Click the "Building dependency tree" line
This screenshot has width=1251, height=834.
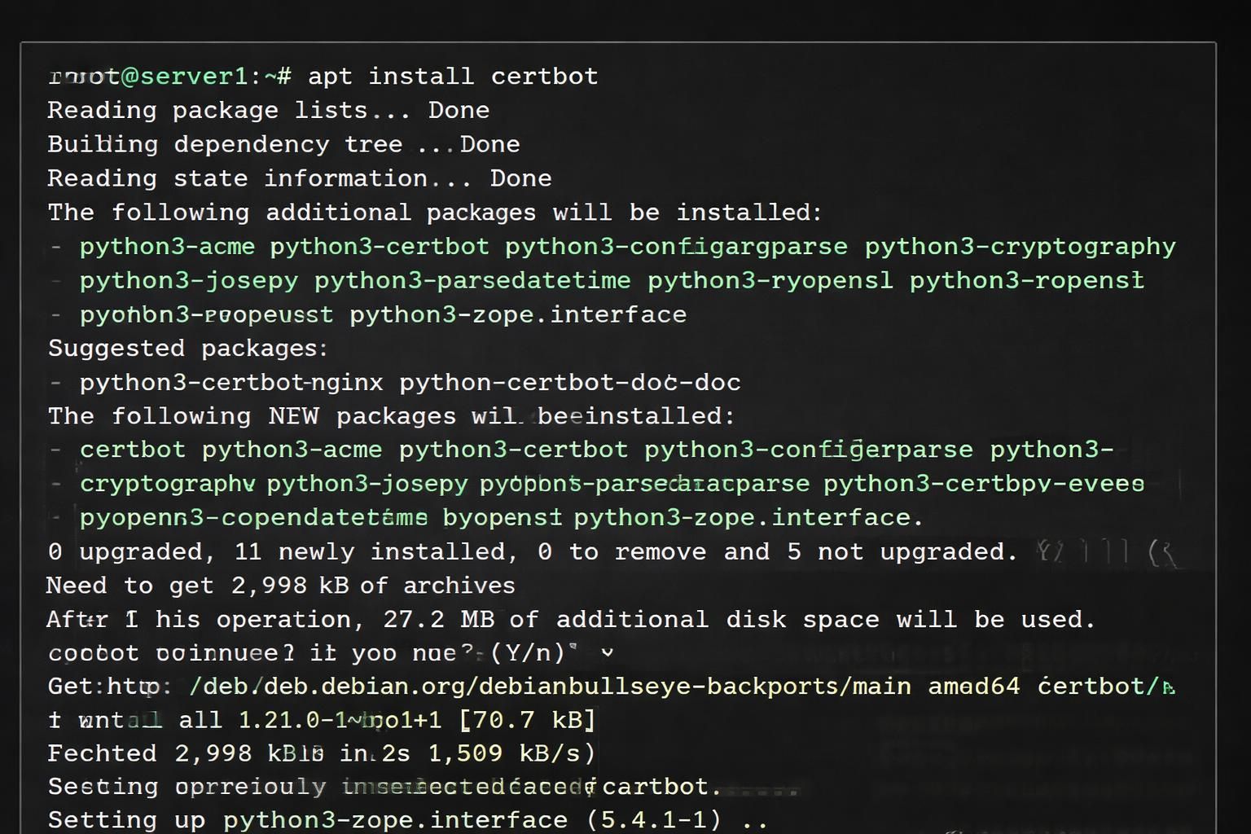point(283,145)
